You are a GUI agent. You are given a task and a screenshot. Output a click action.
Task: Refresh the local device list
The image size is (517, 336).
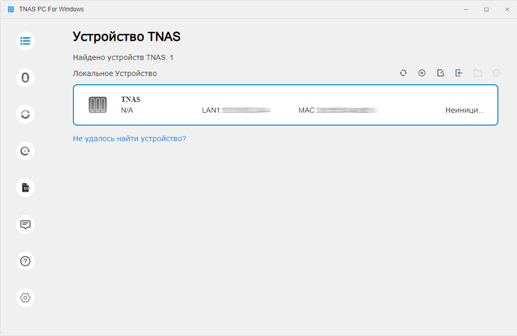tap(403, 73)
